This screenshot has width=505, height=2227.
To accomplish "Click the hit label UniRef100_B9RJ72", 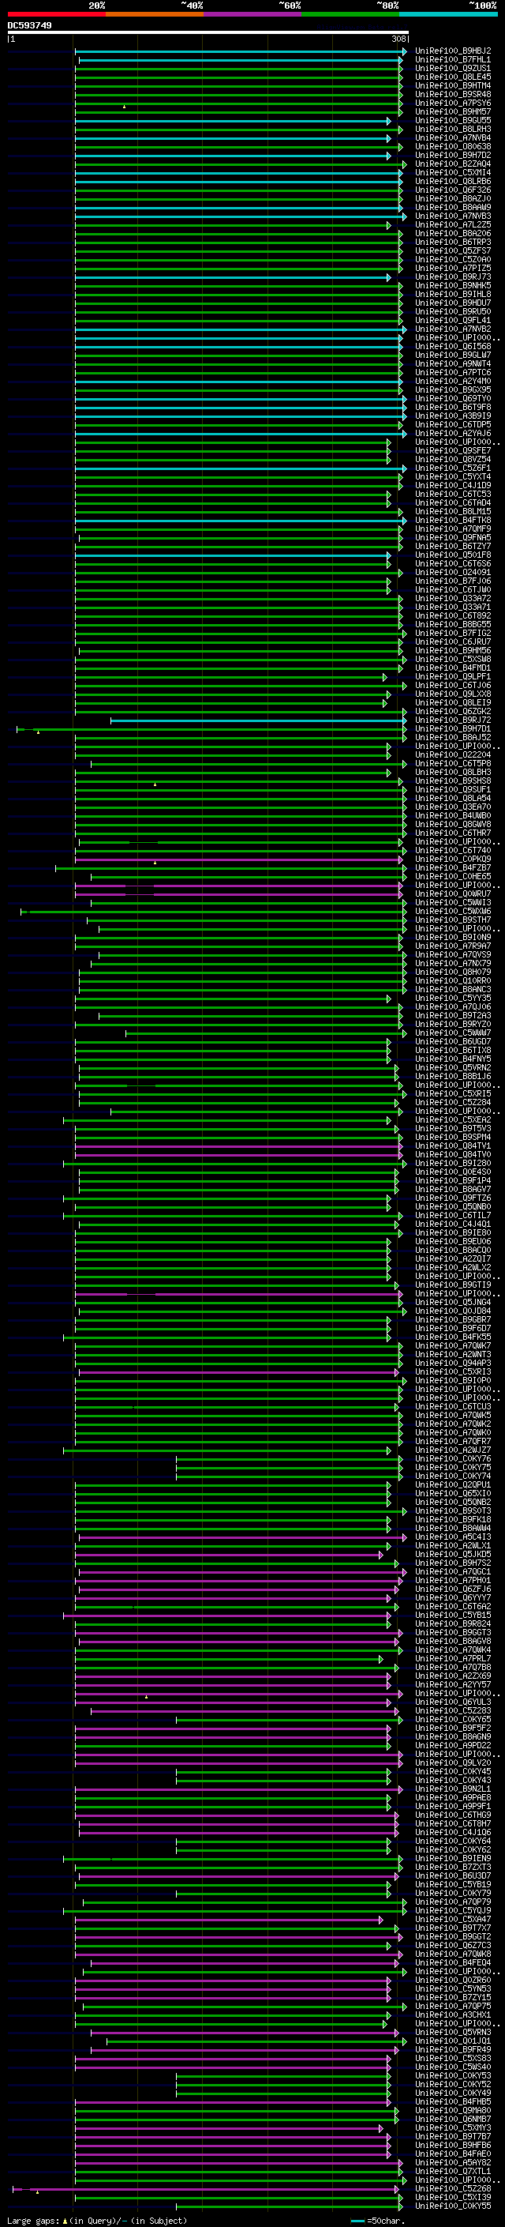I will click(x=453, y=720).
